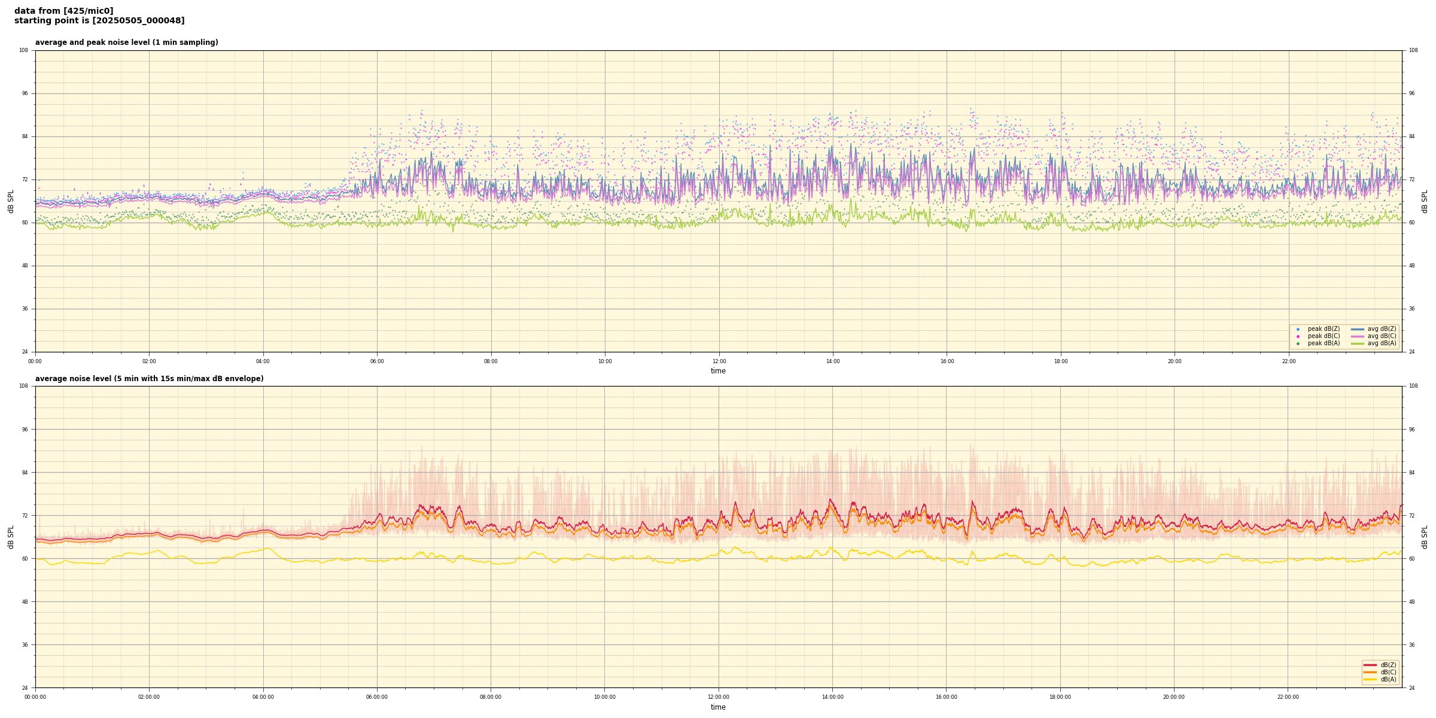The width and height of the screenshot is (1436, 718).
Task: Select the avg dB(Z) legend line
Action: [x=1358, y=329]
